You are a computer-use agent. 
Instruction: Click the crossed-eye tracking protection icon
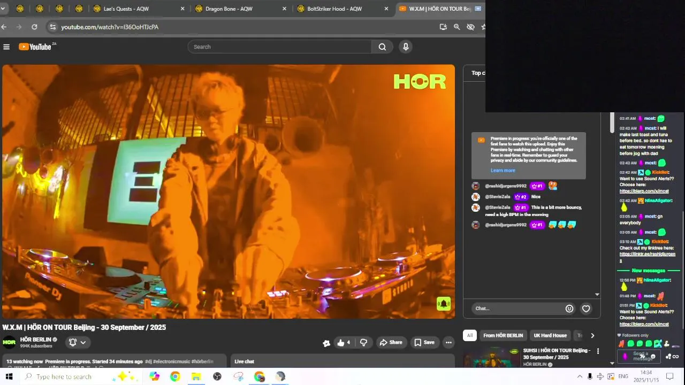(470, 27)
